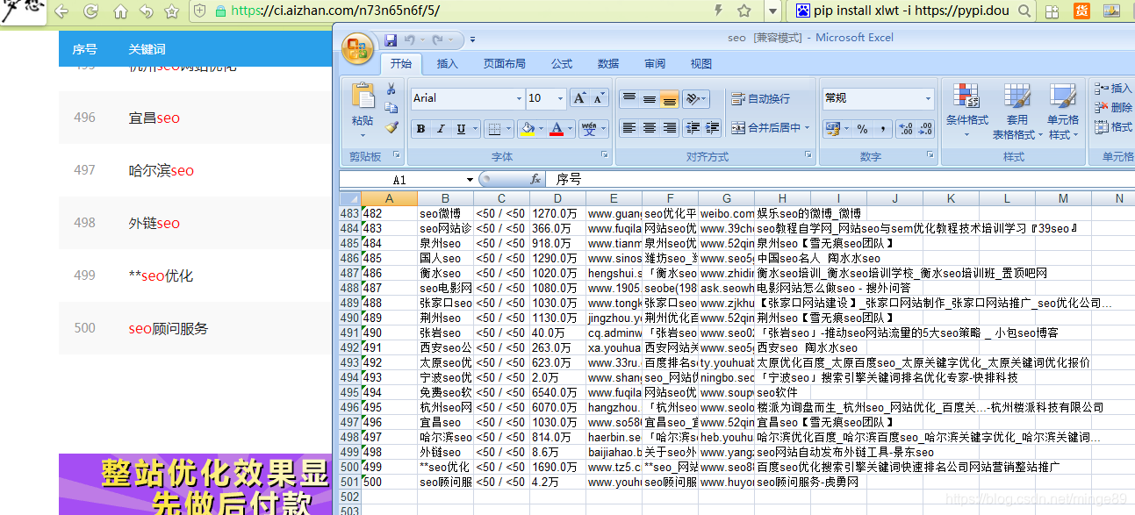Click the 删除 delete cells button
This screenshot has height=515, width=1135.
click(x=1114, y=107)
